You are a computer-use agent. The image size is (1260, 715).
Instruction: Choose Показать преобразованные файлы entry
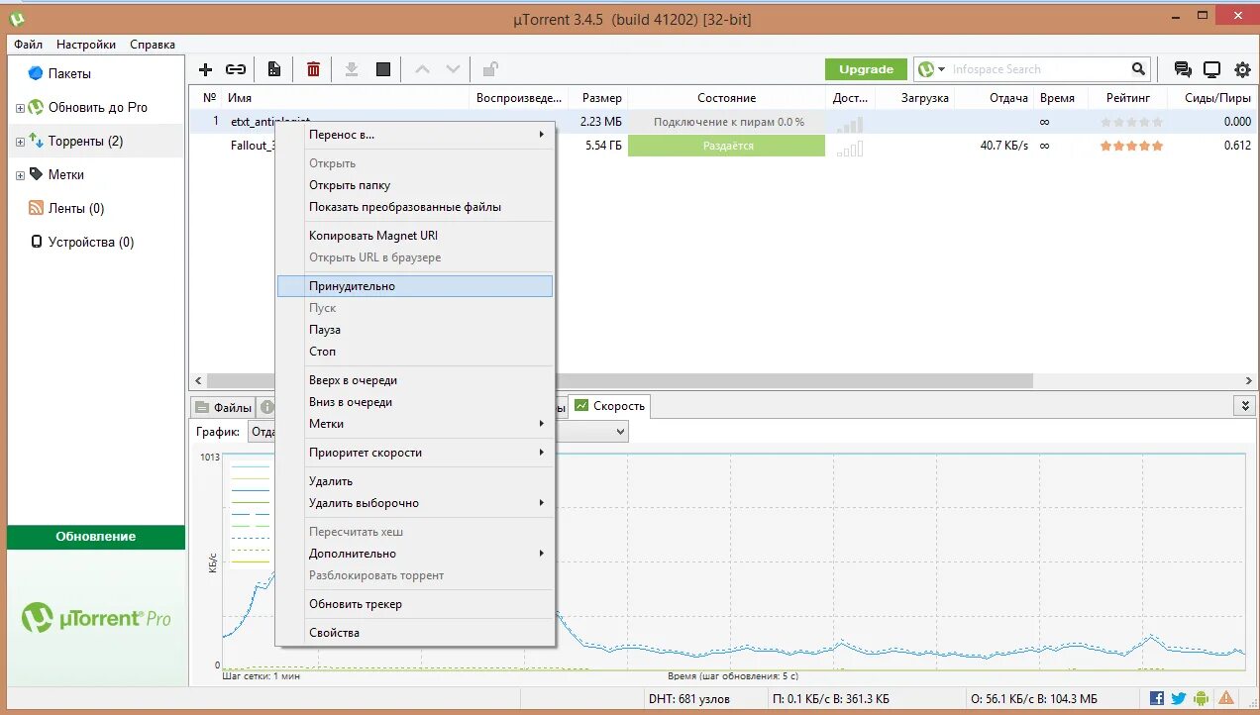click(414, 207)
